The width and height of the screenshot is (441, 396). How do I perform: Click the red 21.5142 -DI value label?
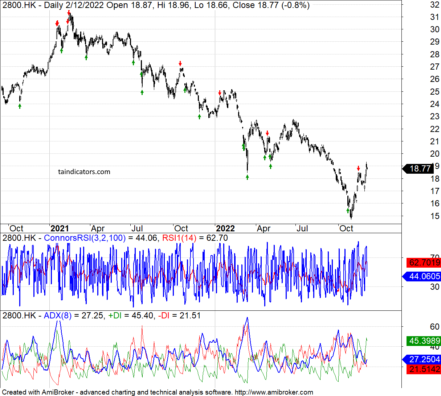click(424, 369)
